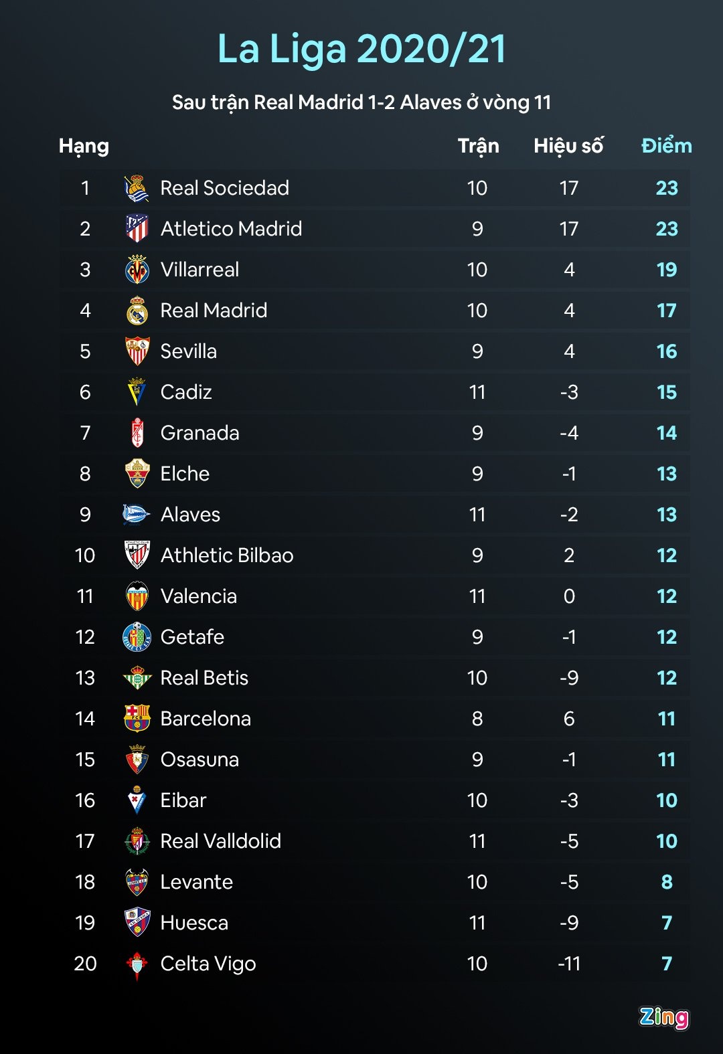723x1054 pixels.
Task: Click Real Sociedad's 23 points value
Action: (x=667, y=188)
